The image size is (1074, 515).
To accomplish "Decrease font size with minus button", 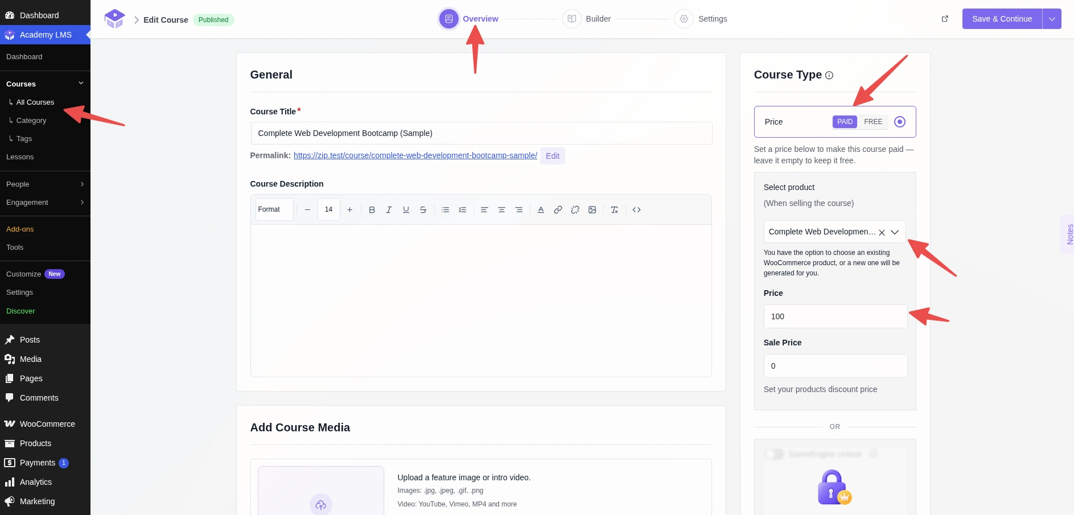I will coord(307,210).
